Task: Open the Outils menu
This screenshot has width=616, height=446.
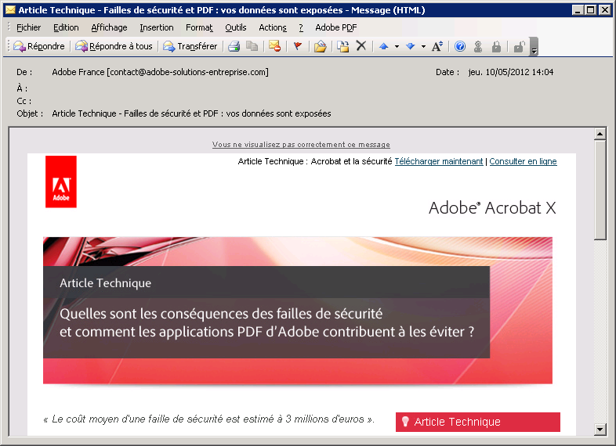Action: 236,27
